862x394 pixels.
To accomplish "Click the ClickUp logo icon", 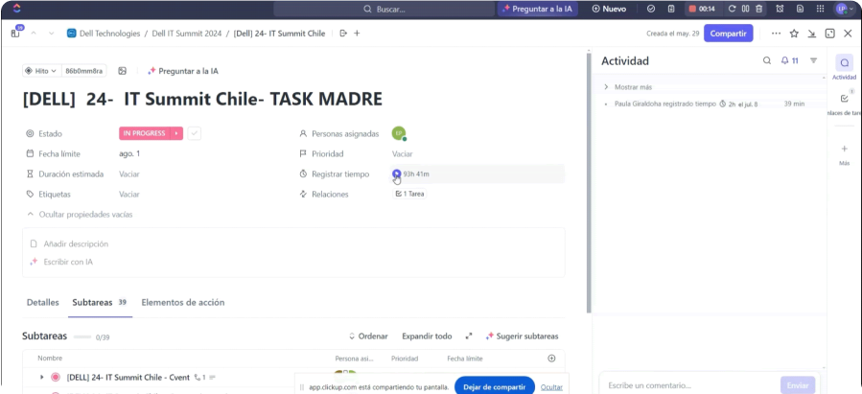I will [16, 9].
